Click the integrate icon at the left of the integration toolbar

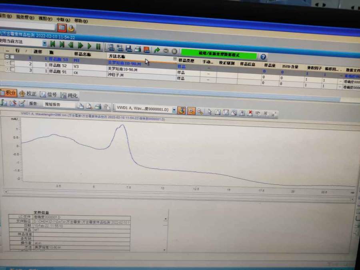pyautogui.click(x=4, y=102)
